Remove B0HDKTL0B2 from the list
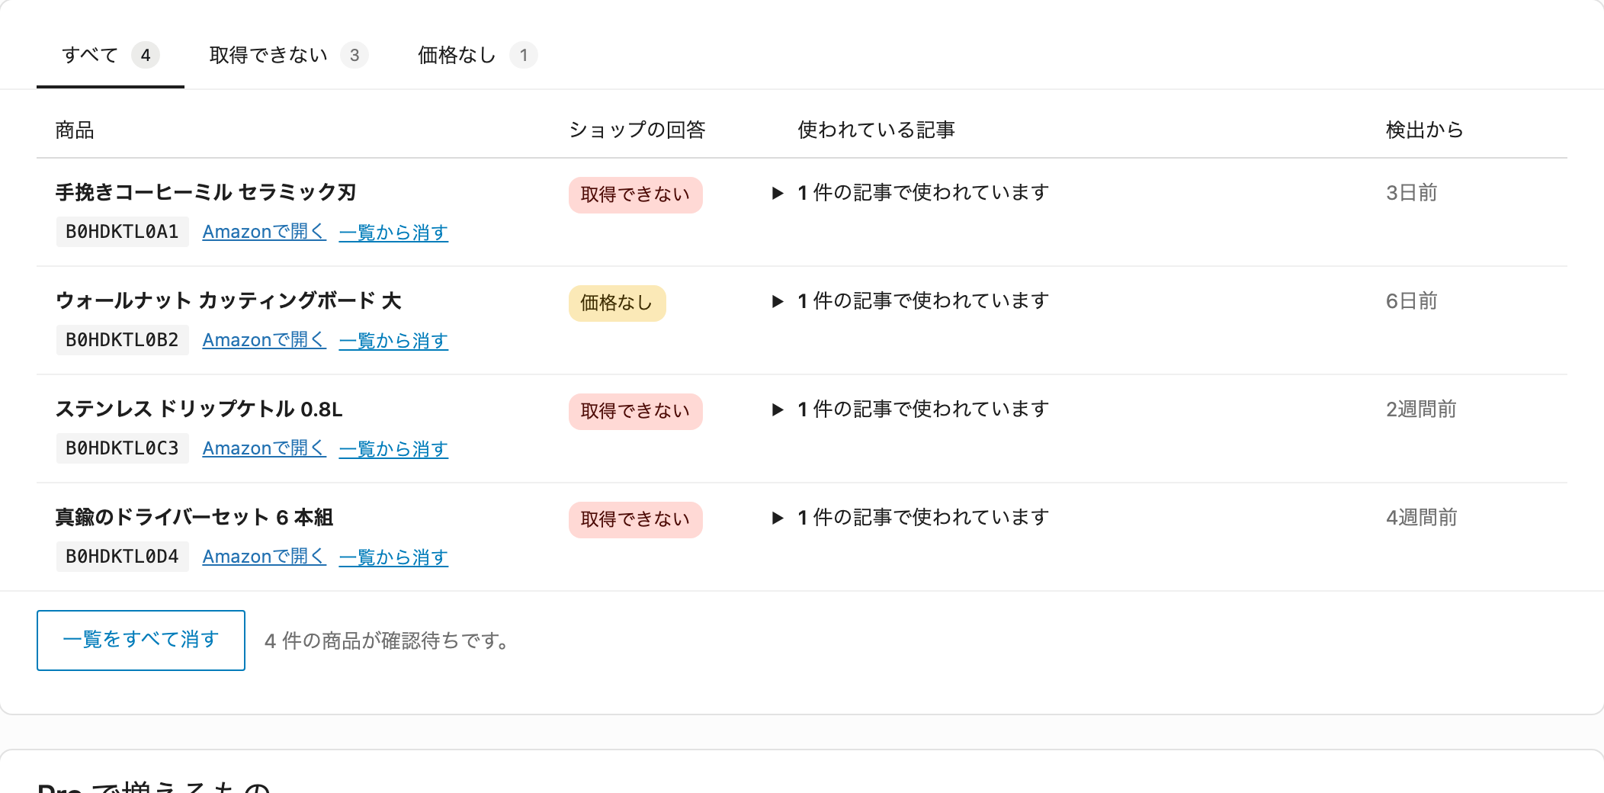The height and width of the screenshot is (793, 1604). point(393,340)
